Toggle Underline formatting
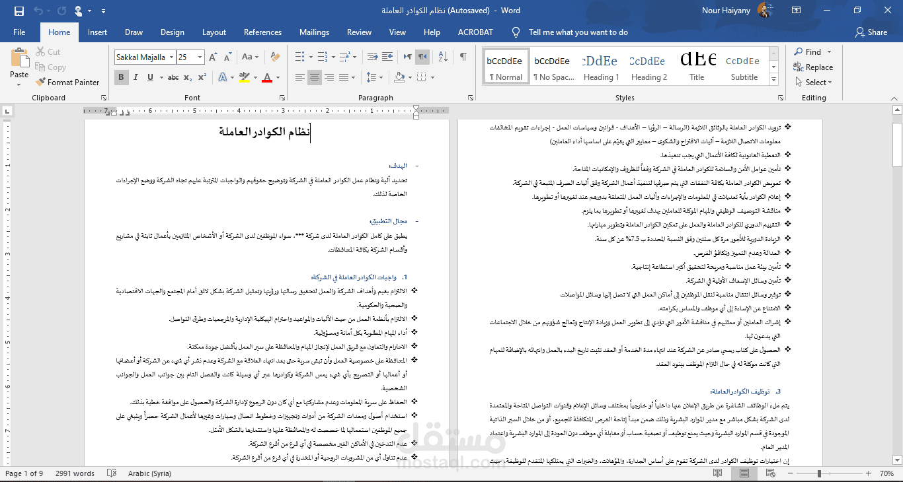Viewport: 903px width, 482px height. click(150, 77)
